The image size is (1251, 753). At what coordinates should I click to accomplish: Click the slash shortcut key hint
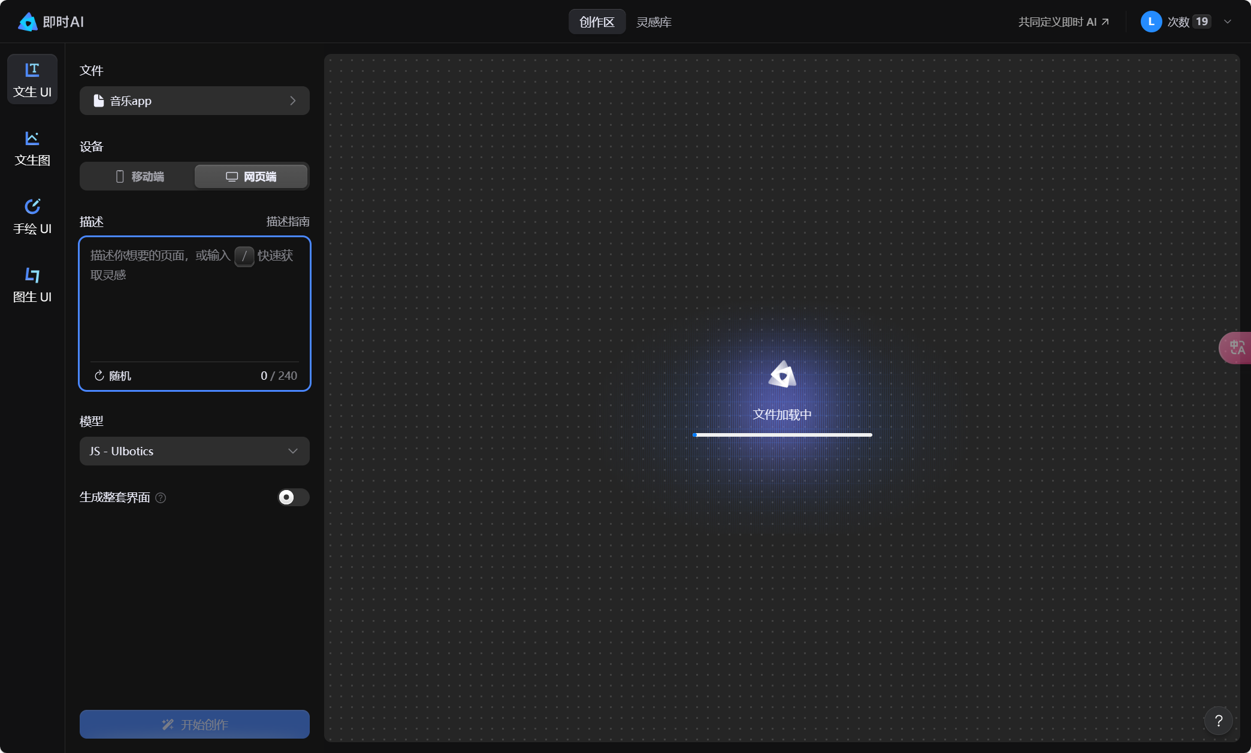(244, 256)
